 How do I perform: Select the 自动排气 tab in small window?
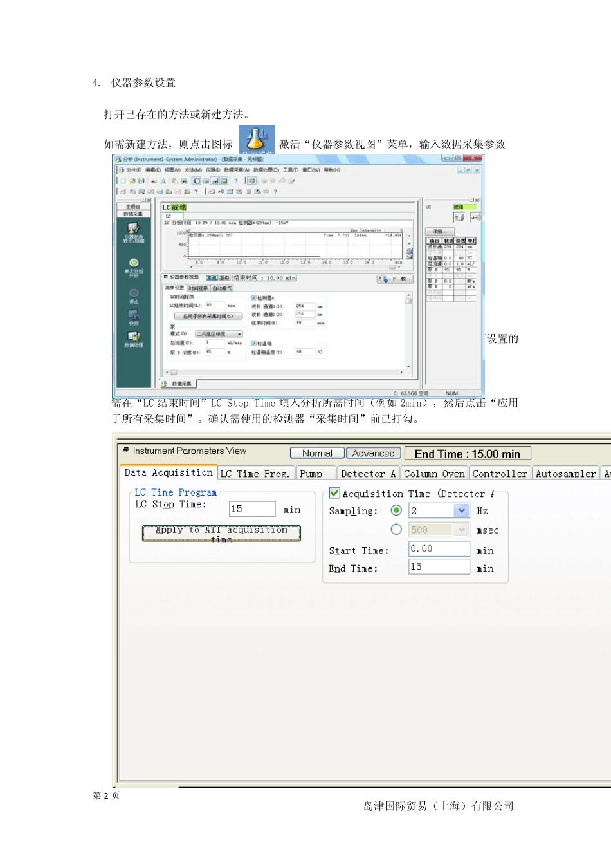223,288
